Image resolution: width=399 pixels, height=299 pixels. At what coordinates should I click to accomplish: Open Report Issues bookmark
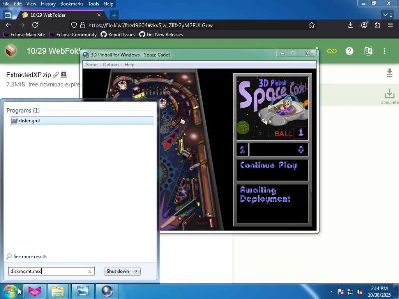(x=118, y=35)
